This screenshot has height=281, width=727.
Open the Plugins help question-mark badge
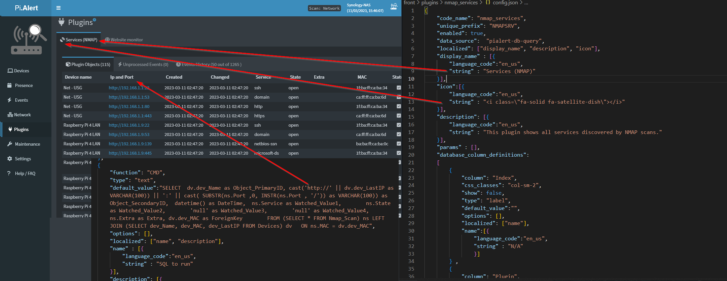click(x=95, y=20)
